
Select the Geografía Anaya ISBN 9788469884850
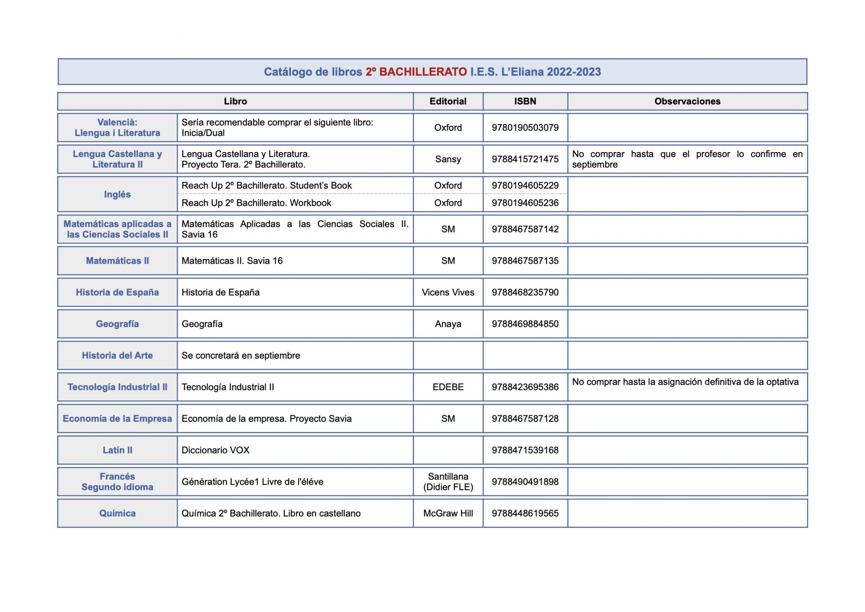pyautogui.click(x=525, y=324)
